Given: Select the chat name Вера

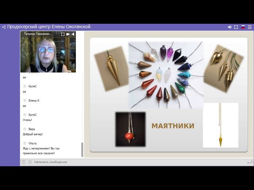Looking at the screenshot, I should pos(32,129).
